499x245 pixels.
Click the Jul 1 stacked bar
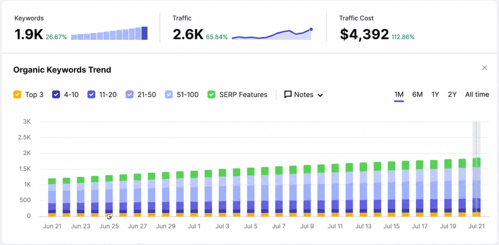pyautogui.click(x=194, y=194)
